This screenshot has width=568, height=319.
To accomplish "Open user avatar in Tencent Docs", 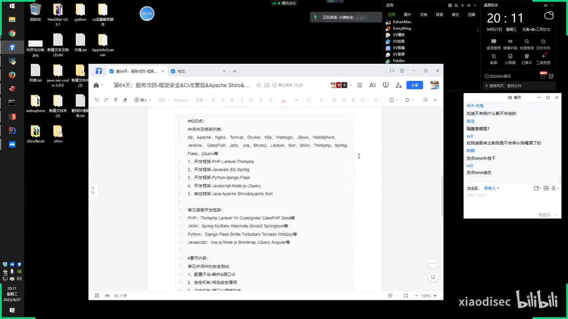I will click(434, 85).
